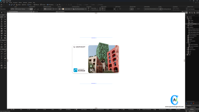Open the Document menu
This screenshot has width=199, height=112.
[15, 3]
